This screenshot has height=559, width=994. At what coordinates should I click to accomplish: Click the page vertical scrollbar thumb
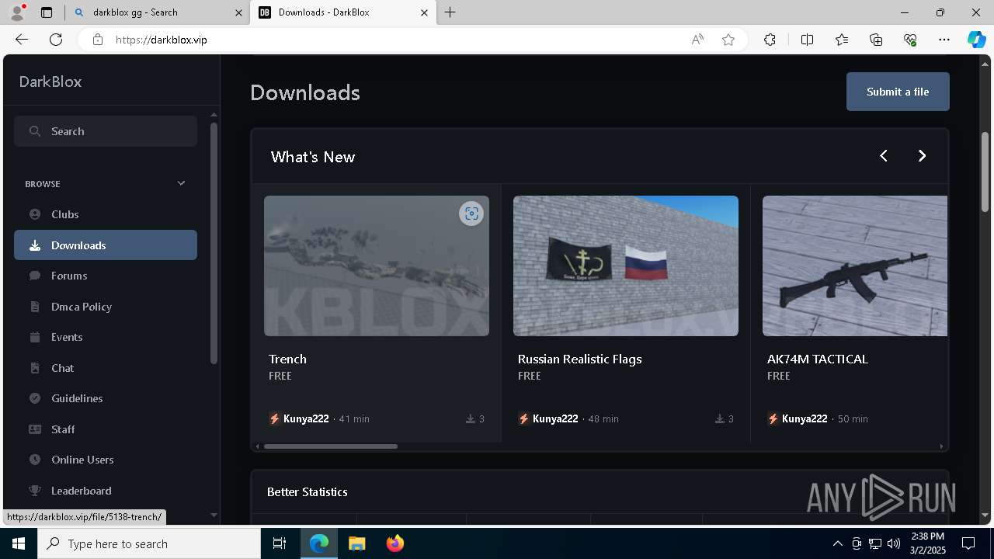point(985,171)
